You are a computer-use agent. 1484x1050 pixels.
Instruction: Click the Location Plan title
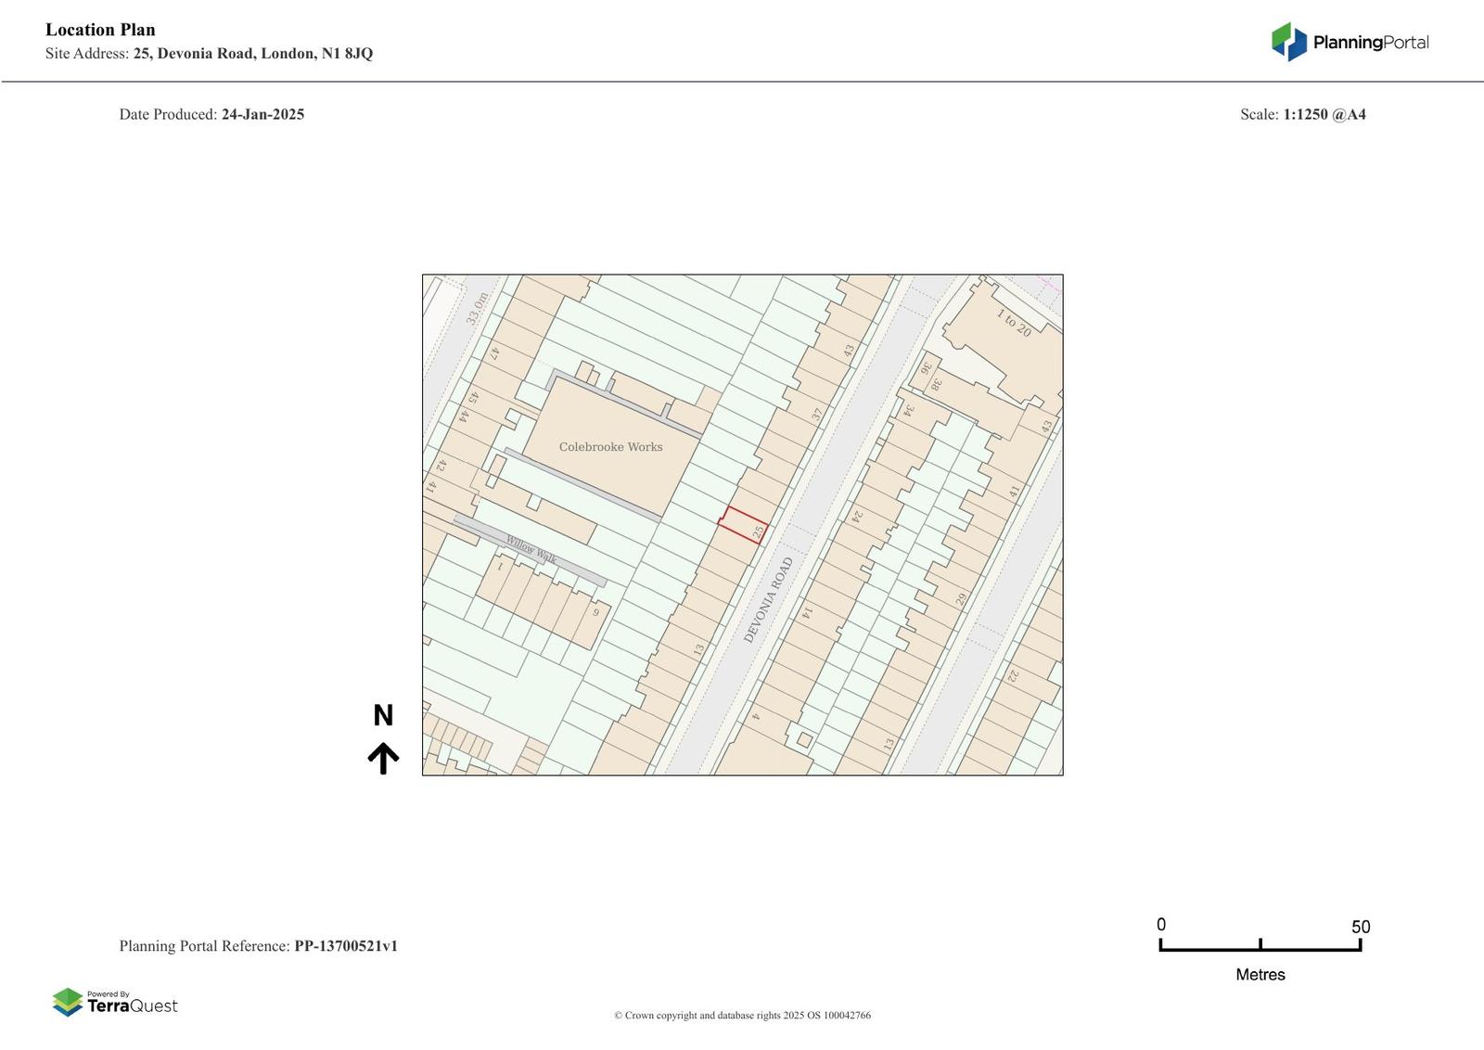pos(100,30)
